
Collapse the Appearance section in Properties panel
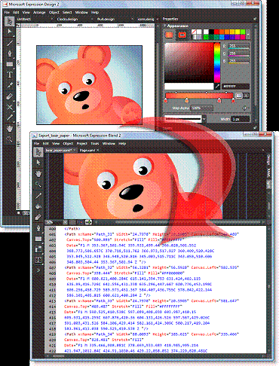click(165, 26)
